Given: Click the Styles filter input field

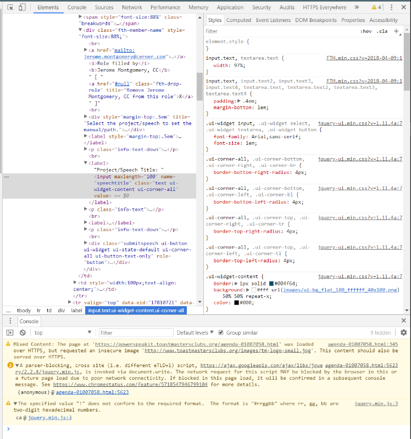Looking at the screenshot, I should [280, 31].
